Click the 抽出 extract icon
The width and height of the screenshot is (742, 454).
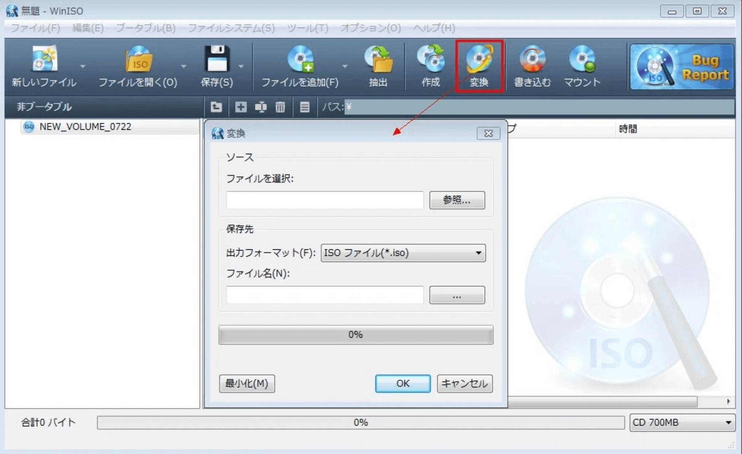tap(378, 60)
